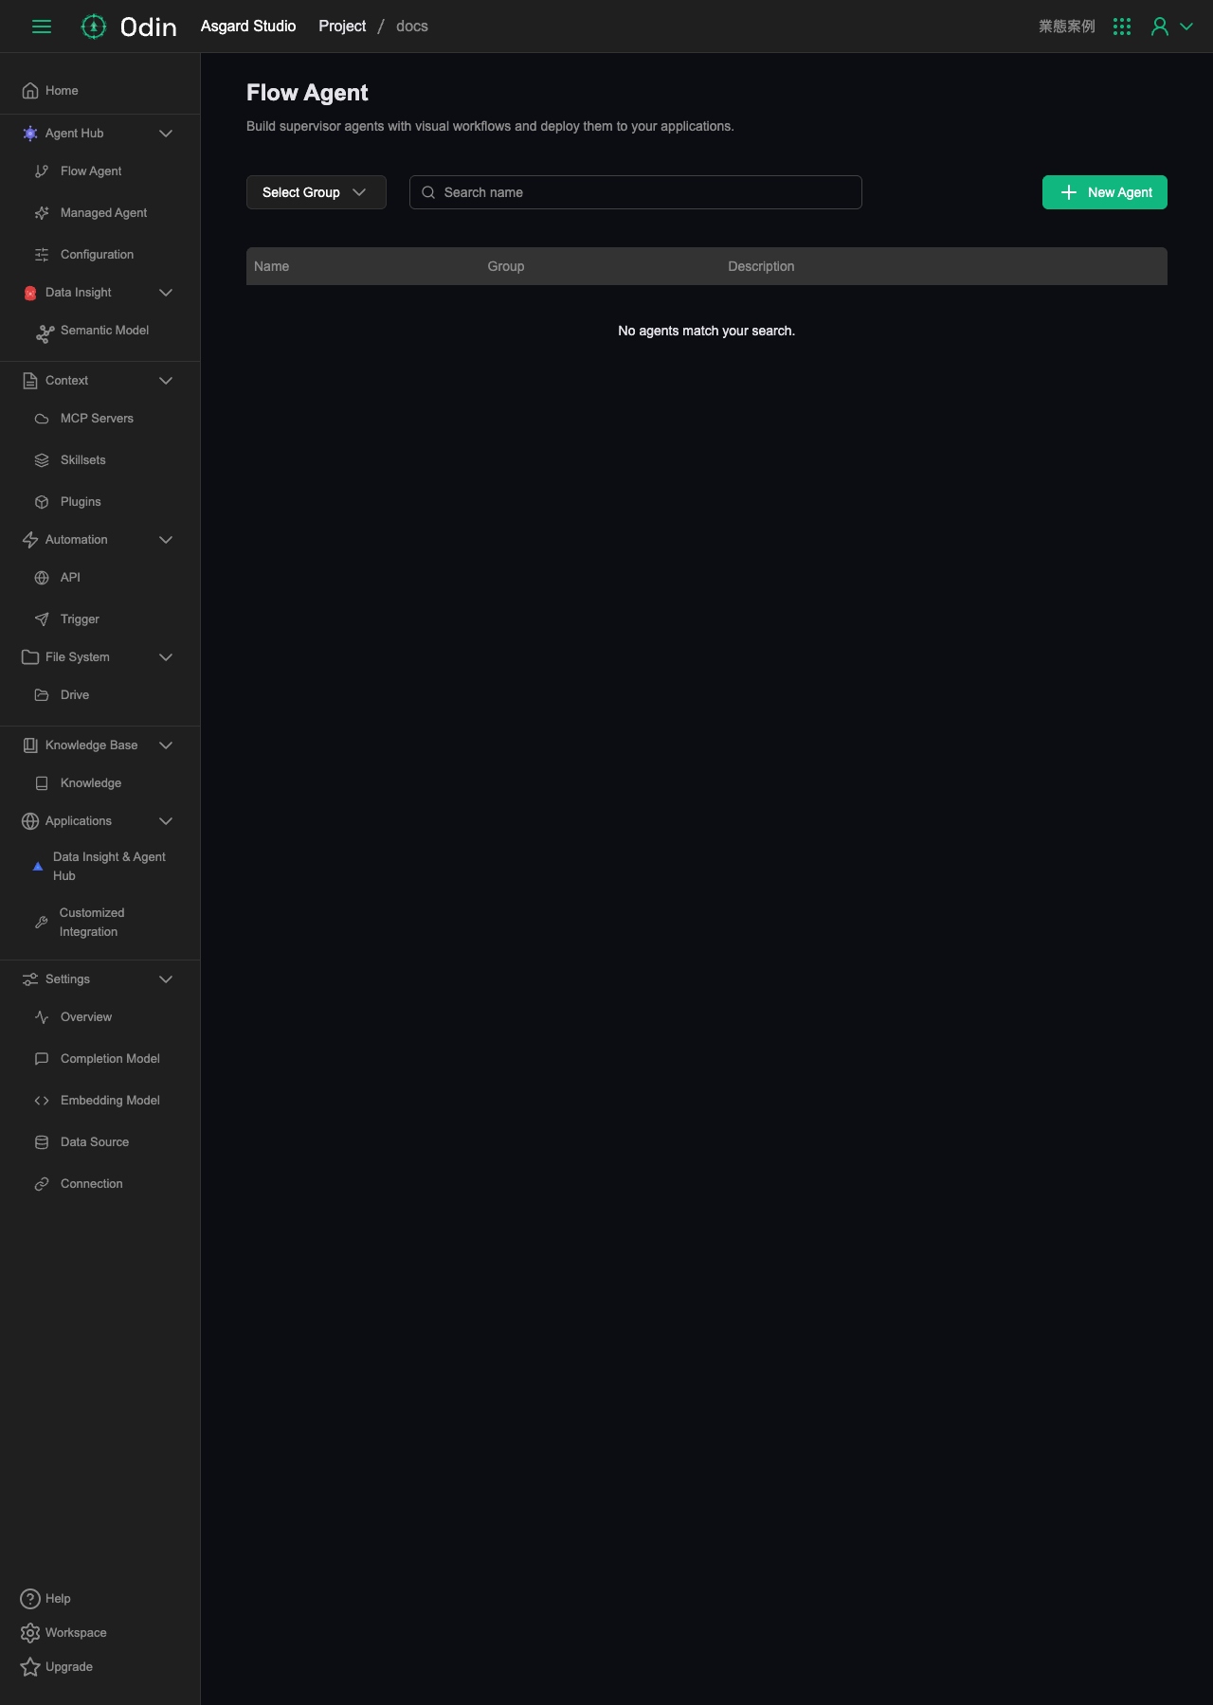Click the Upgrade star icon
This screenshot has width=1213, height=1705.
pyautogui.click(x=30, y=1667)
